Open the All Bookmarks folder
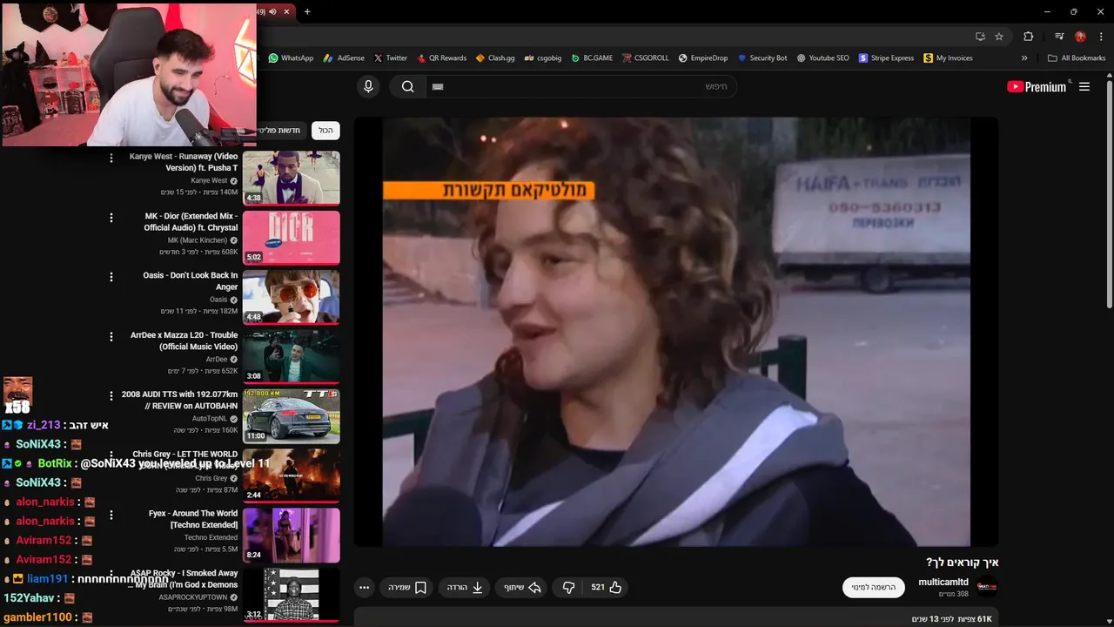 coord(1077,58)
